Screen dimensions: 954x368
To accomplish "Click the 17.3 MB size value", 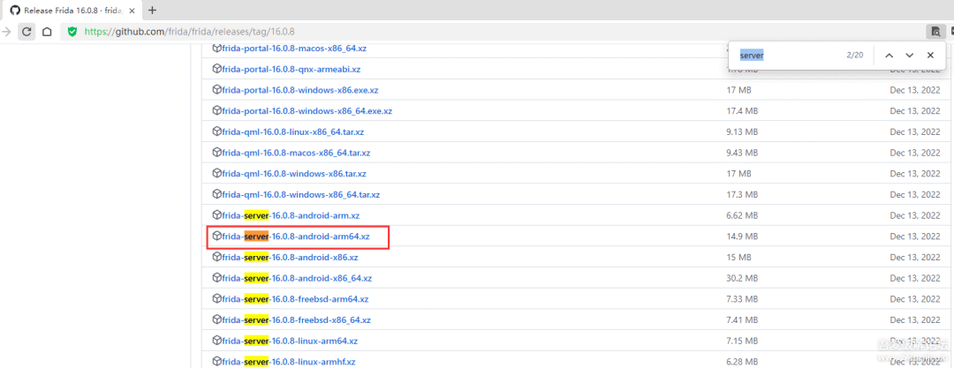I will click(742, 195).
